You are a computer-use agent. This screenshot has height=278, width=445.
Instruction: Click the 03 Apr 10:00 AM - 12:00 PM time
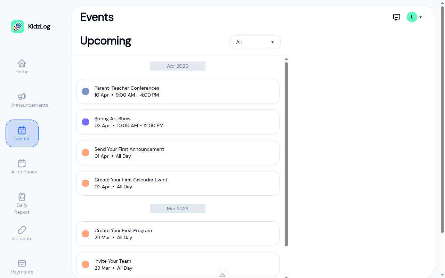129,125
